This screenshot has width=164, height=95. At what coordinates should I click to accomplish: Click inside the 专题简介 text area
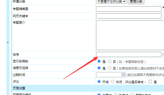coord(130,35)
